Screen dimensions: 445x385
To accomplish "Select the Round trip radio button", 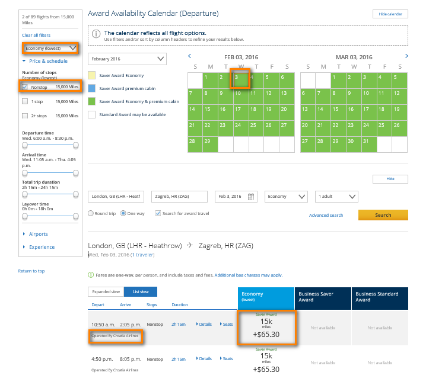I will coord(91,213).
